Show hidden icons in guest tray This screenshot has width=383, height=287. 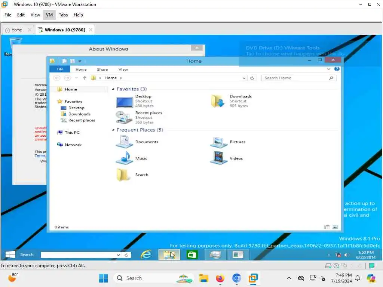coord(329,255)
